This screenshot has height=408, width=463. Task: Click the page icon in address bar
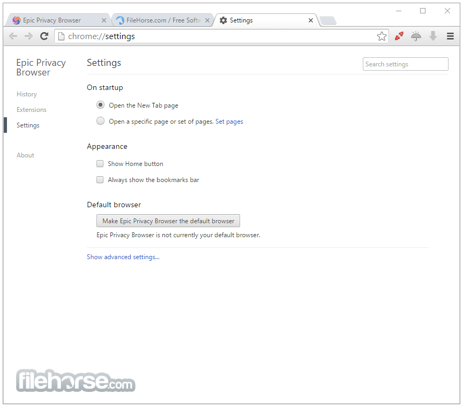61,36
